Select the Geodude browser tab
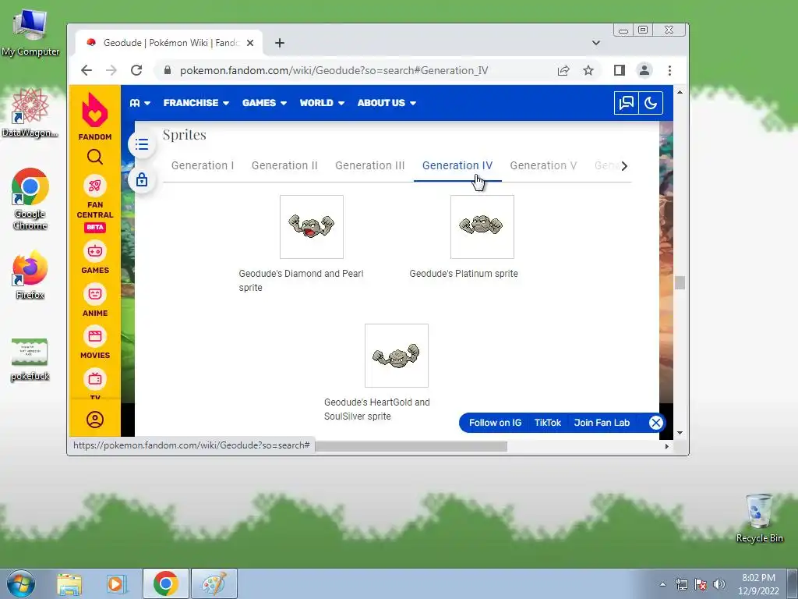This screenshot has width=798, height=599. click(170, 43)
